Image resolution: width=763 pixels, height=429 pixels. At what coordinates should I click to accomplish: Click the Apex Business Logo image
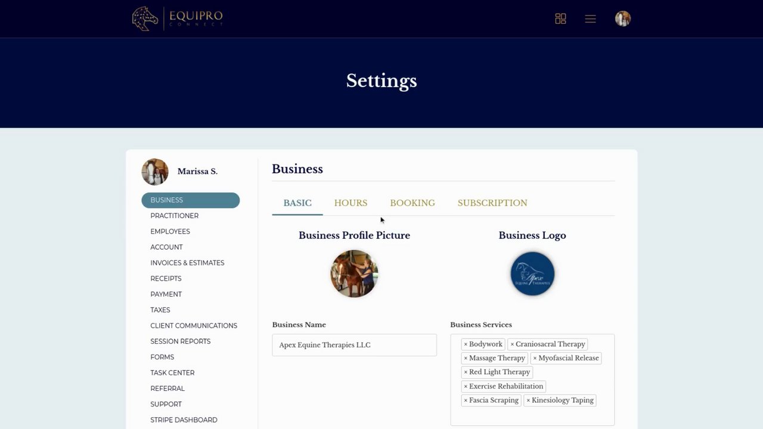coord(532,273)
